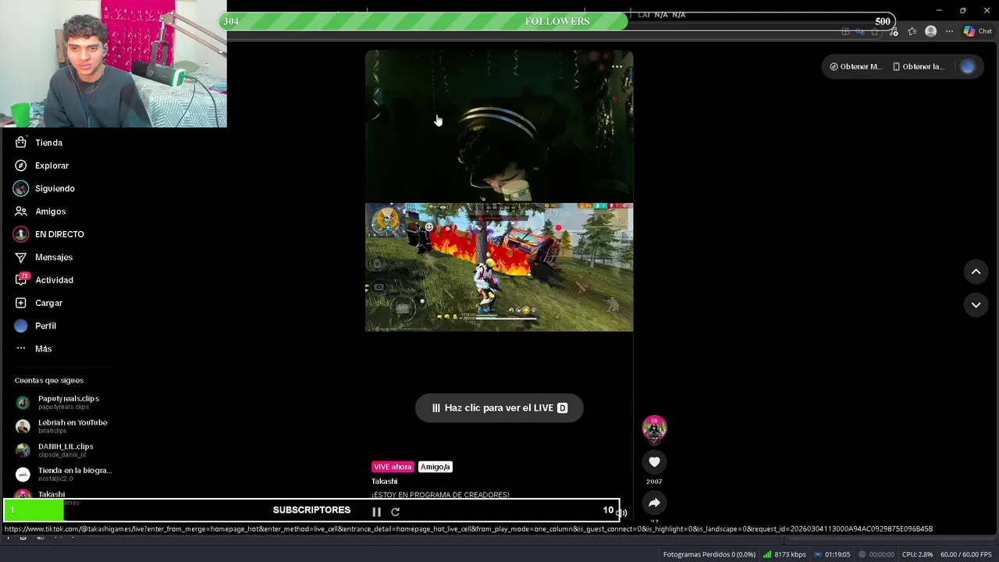This screenshot has width=999, height=562.
Task: Click the VIVE ahora badge
Action: click(x=393, y=467)
